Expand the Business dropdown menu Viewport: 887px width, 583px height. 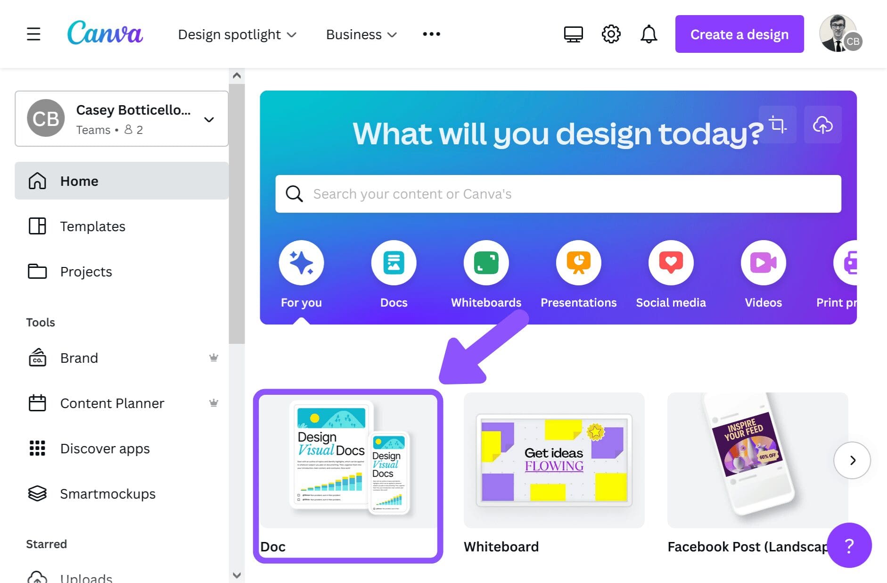coord(361,34)
